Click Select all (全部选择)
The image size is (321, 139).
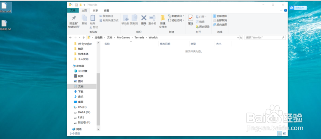pyautogui.click(x=220, y=16)
